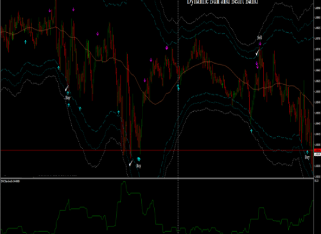Image resolution: width=321 pixels, height=234 pixels.
Task: Click the grey divider between chart and indicator window
Action: coord(157,178)
